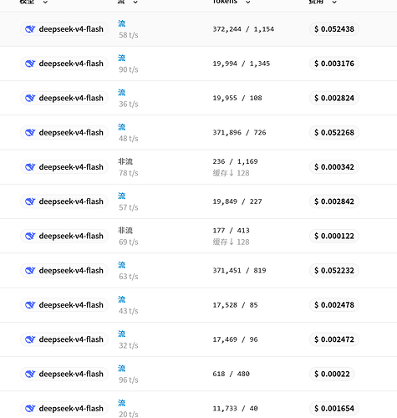This screenshot has height=418, width=397.
Task: Click DeepSeek whale icon in 57 t/s row
Action: (x=30, y=201)
